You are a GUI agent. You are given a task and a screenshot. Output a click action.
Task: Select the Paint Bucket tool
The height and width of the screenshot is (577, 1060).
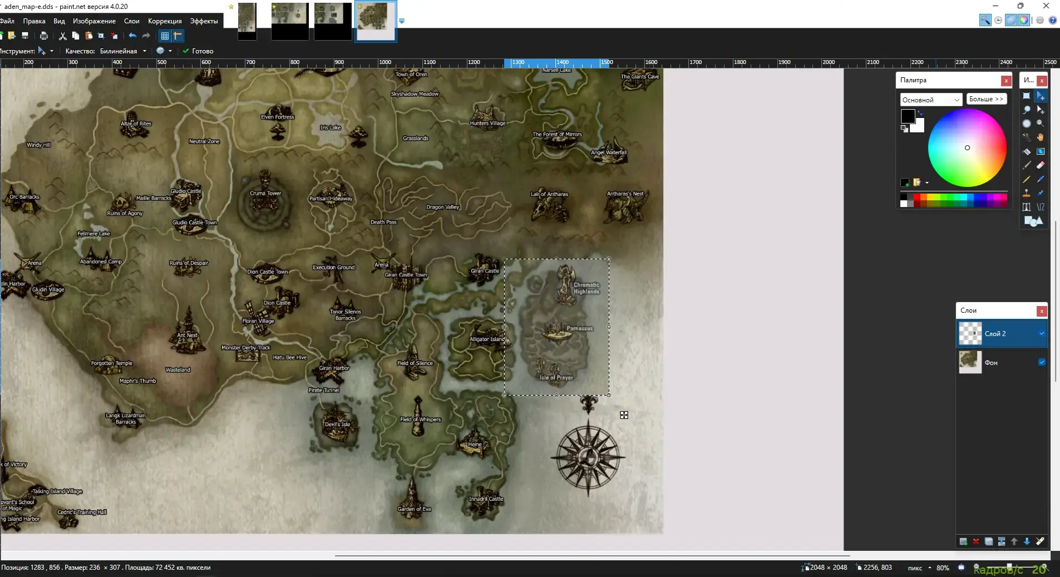(x=1027, y=151)
